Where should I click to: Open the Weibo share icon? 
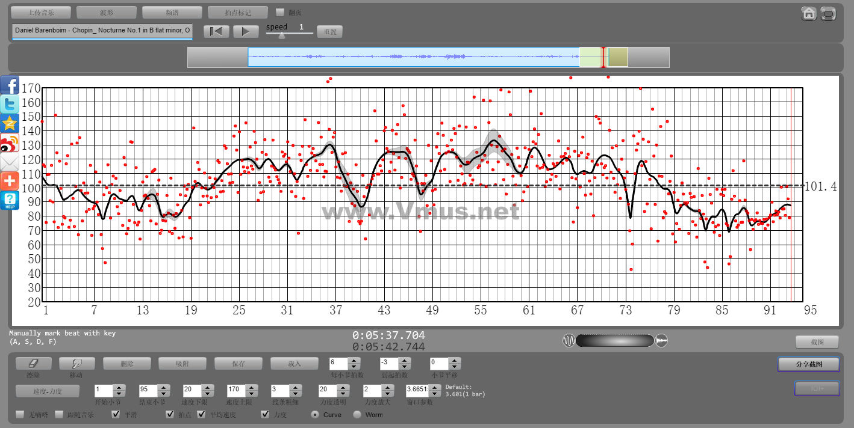coord(10,143)
